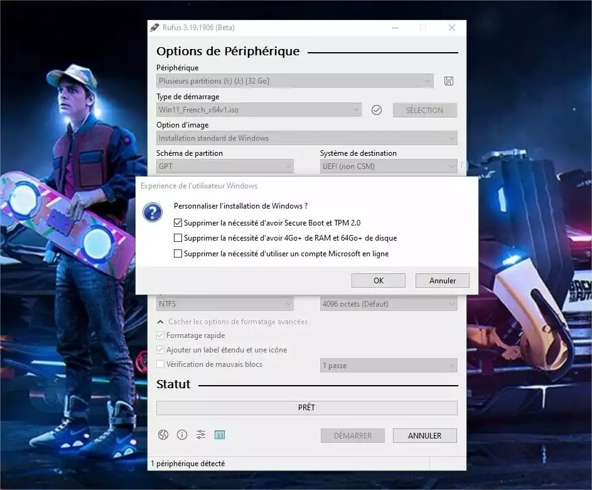This screenshot has height=490, width=592.
Task: Open the Rufus settings sliders icon
Action: [x=201, y=435]
